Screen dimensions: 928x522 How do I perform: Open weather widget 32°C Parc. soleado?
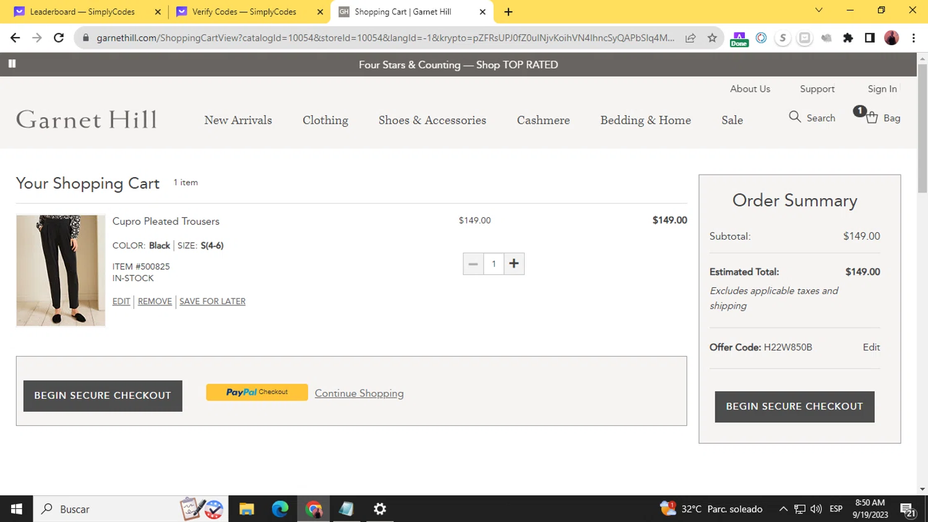click(x=711, y=509)
